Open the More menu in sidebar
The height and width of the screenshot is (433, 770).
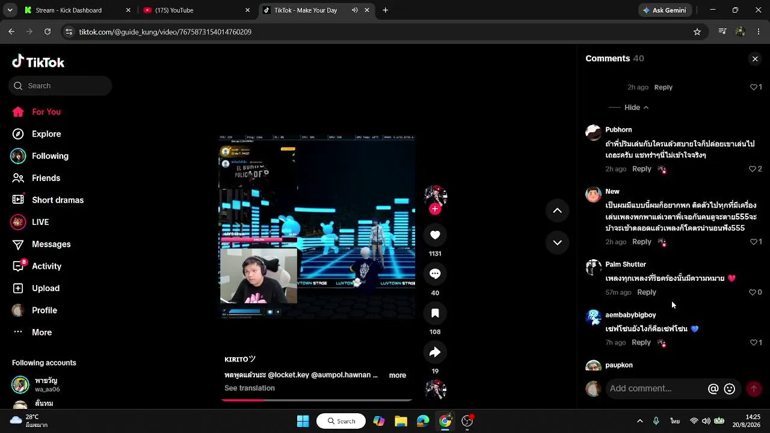tap(32, 333)
